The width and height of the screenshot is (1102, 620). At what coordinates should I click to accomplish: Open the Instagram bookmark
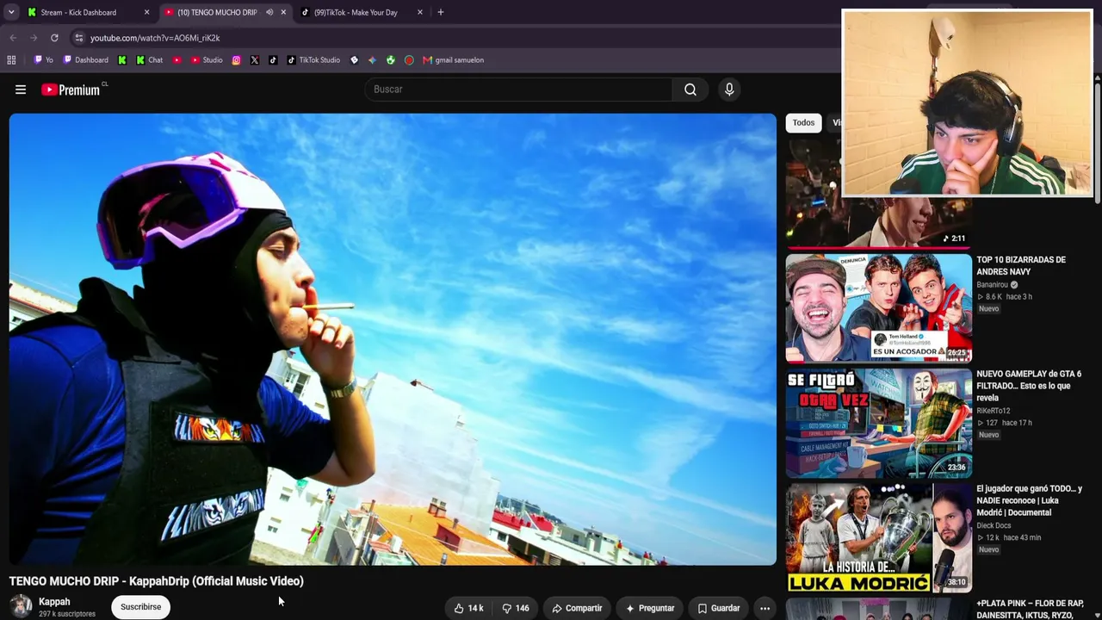[237, 60]
